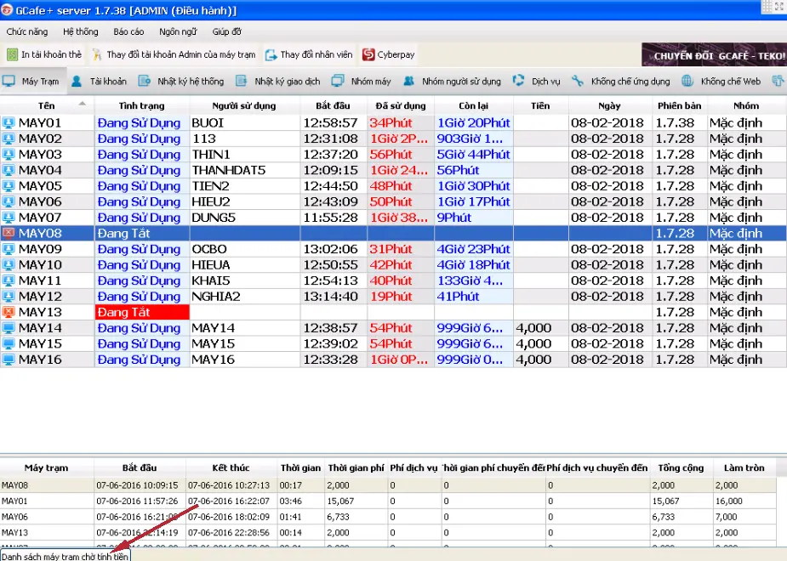Viewport: 787px width, 561px height.
Task: Select the 'MAY06' row in billing list
Action: tap(387, 517)
